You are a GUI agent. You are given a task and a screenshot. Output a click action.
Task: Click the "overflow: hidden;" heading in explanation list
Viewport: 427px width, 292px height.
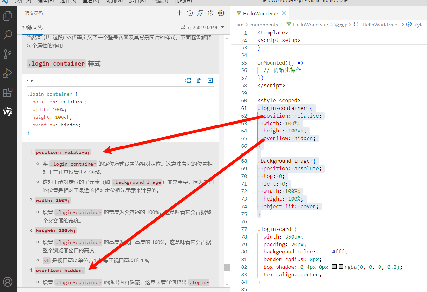[x=60, y=270]
